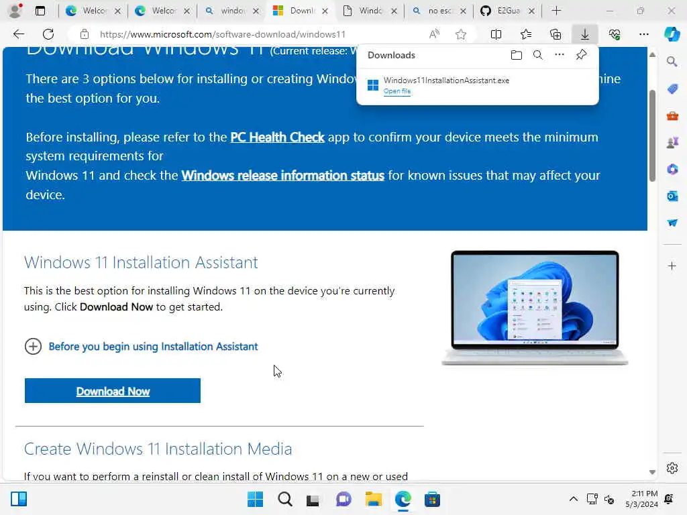Open Widgets panel on taskbar
The height and width of the screenshot is (515, 687).
click(19, 499)
